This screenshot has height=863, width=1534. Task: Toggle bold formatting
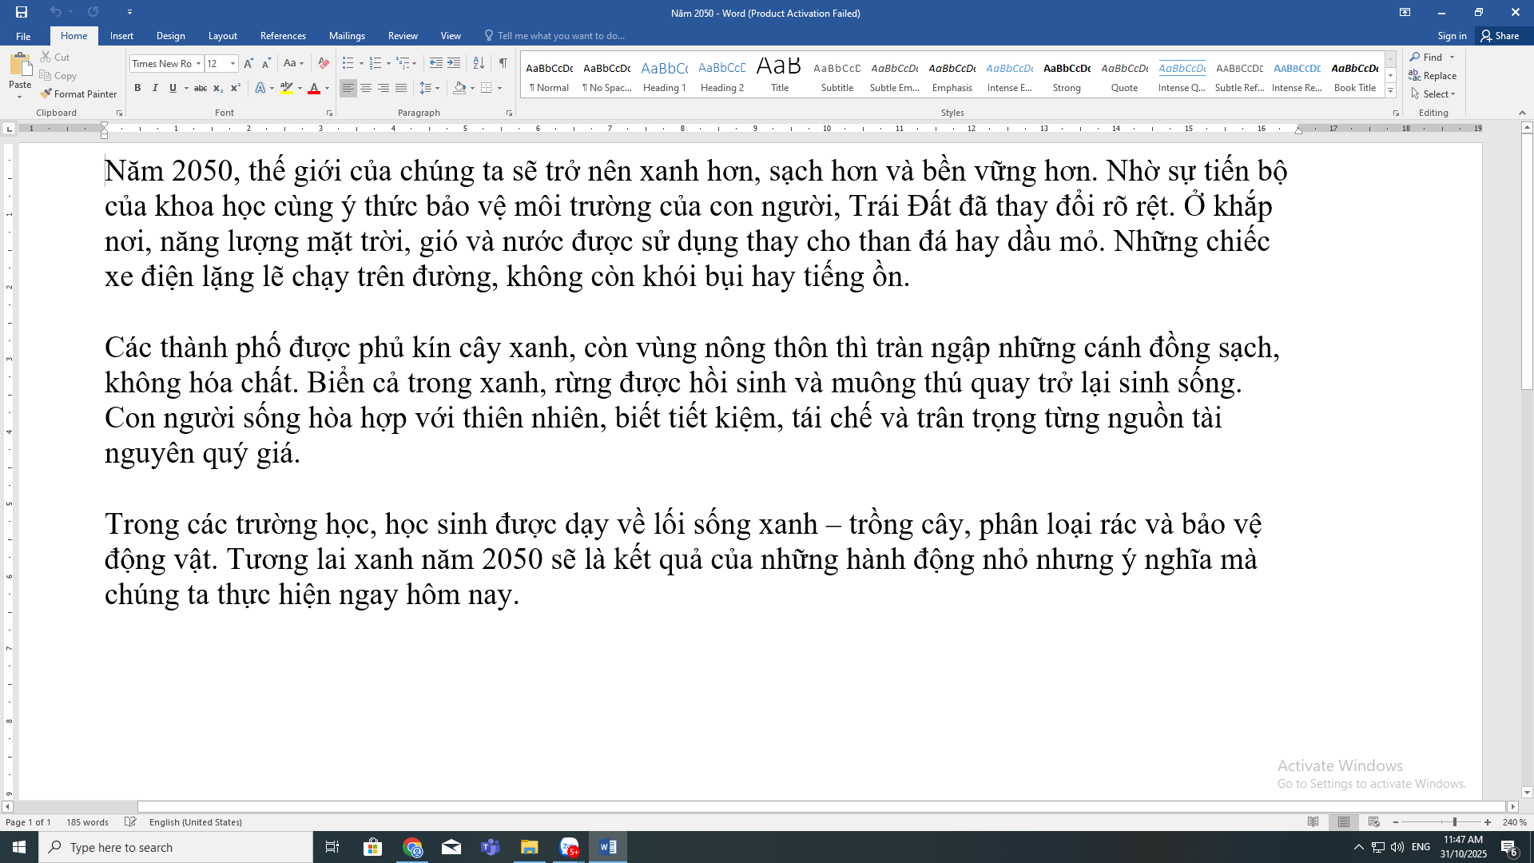(137, 88)
